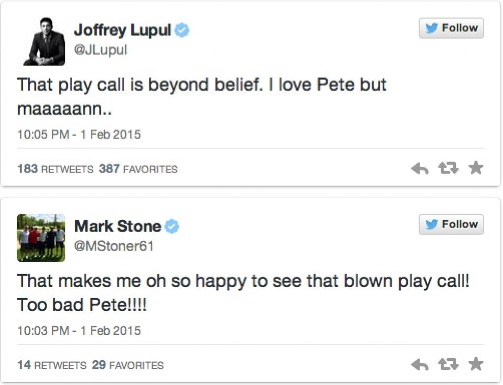Open Mark Stone's profile picture
The width and height of the screenshot is (503, 385).
(x=41, y=237)
